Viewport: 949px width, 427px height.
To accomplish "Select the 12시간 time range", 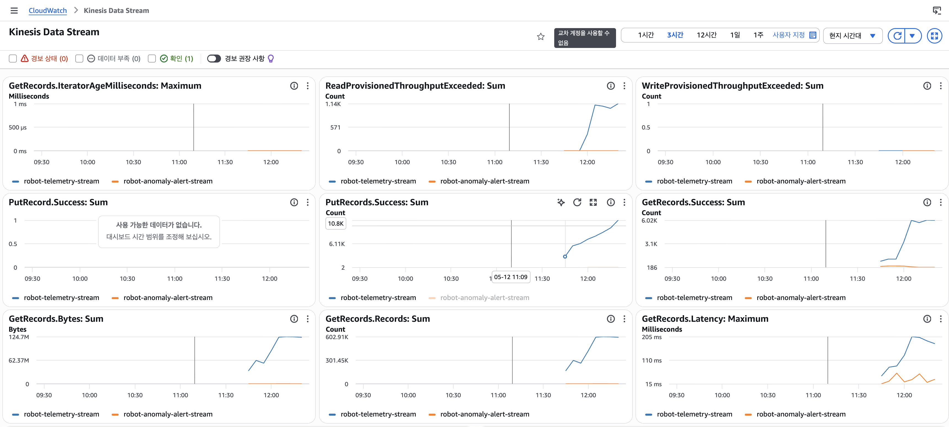I will pyautogui.click(x=707, y=35).
